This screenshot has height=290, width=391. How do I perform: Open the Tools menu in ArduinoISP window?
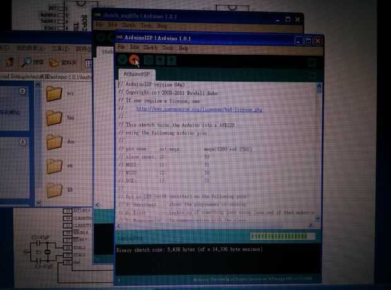tap(167, 48)
